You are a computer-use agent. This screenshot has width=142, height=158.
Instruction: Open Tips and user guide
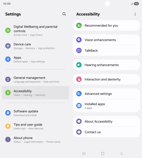click(x=35, y=126)
